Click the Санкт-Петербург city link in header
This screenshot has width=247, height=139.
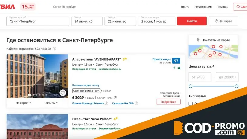[x=65, y=7]
